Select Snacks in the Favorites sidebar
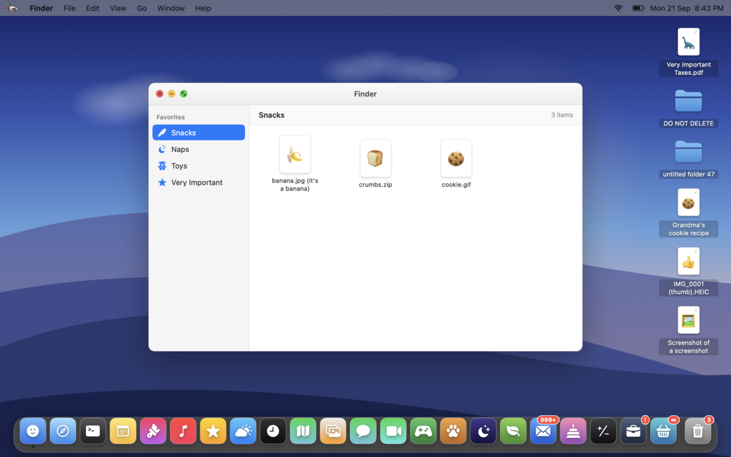Image resolution: width=731 pixels, height=457 pixels. [x=198, y=132]
